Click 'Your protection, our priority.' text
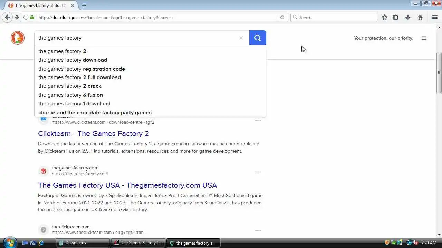 pyautogui.click(x=383, y=38)
